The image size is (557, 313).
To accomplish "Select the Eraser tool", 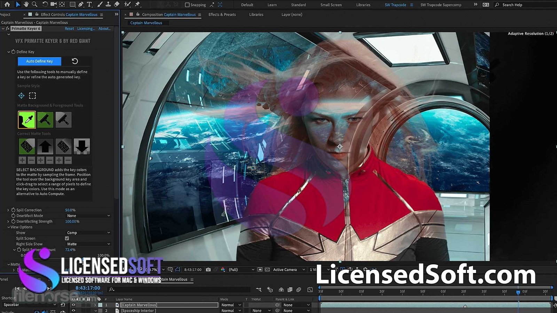I will 117,5.
